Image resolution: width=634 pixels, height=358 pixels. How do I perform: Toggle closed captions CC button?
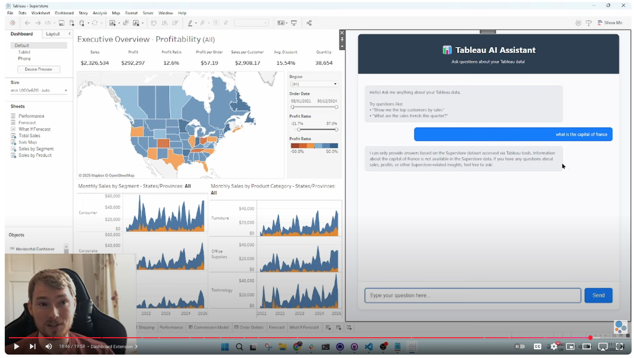tap(537, 346)
